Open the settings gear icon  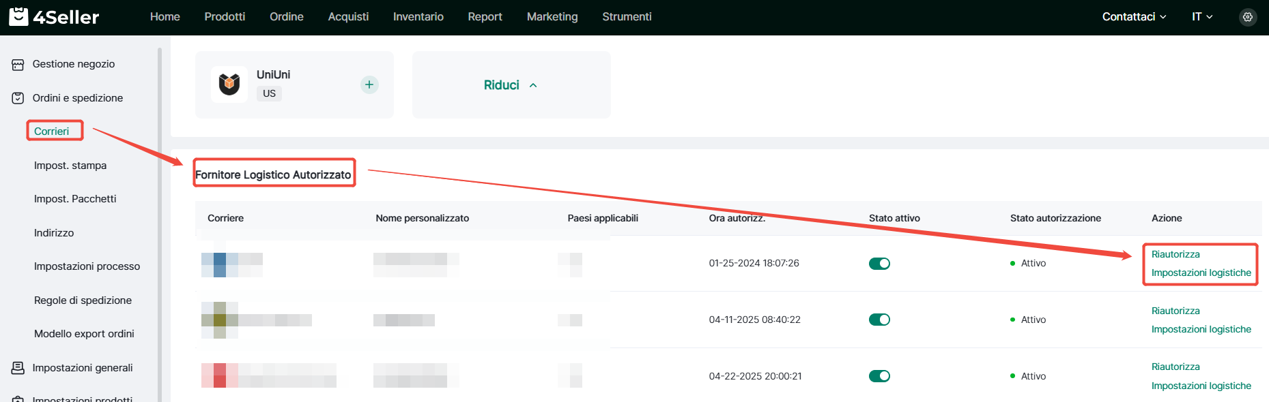[x=1247, y=17]
